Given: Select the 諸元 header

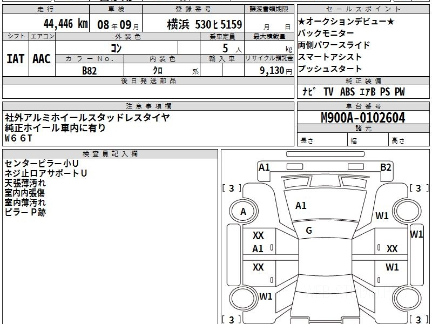Looking at the screenshot, I should pos(363,129).
